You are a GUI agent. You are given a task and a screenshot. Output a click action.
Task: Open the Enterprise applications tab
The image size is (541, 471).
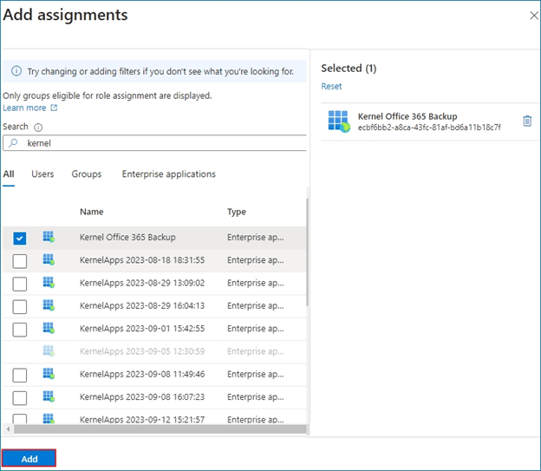click(168, 174)
